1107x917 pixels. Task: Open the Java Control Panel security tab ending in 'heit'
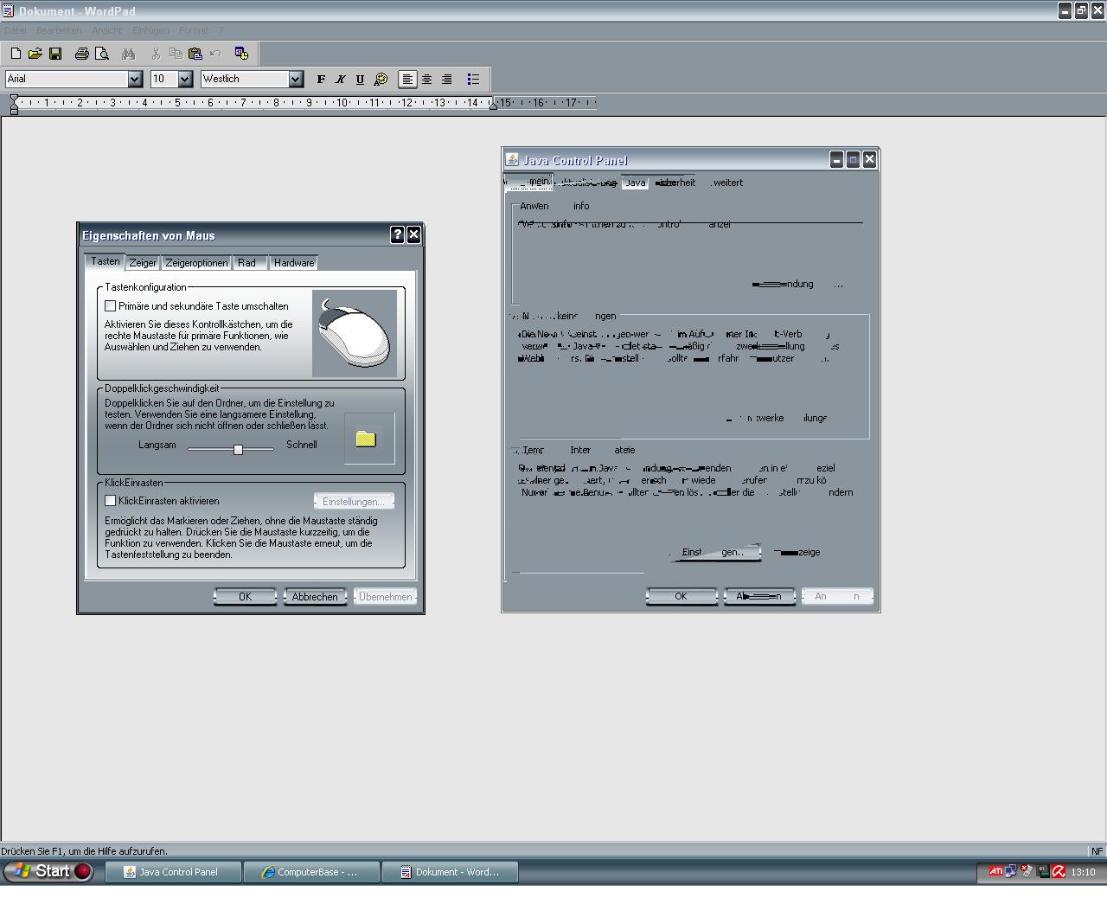(675, 183)
